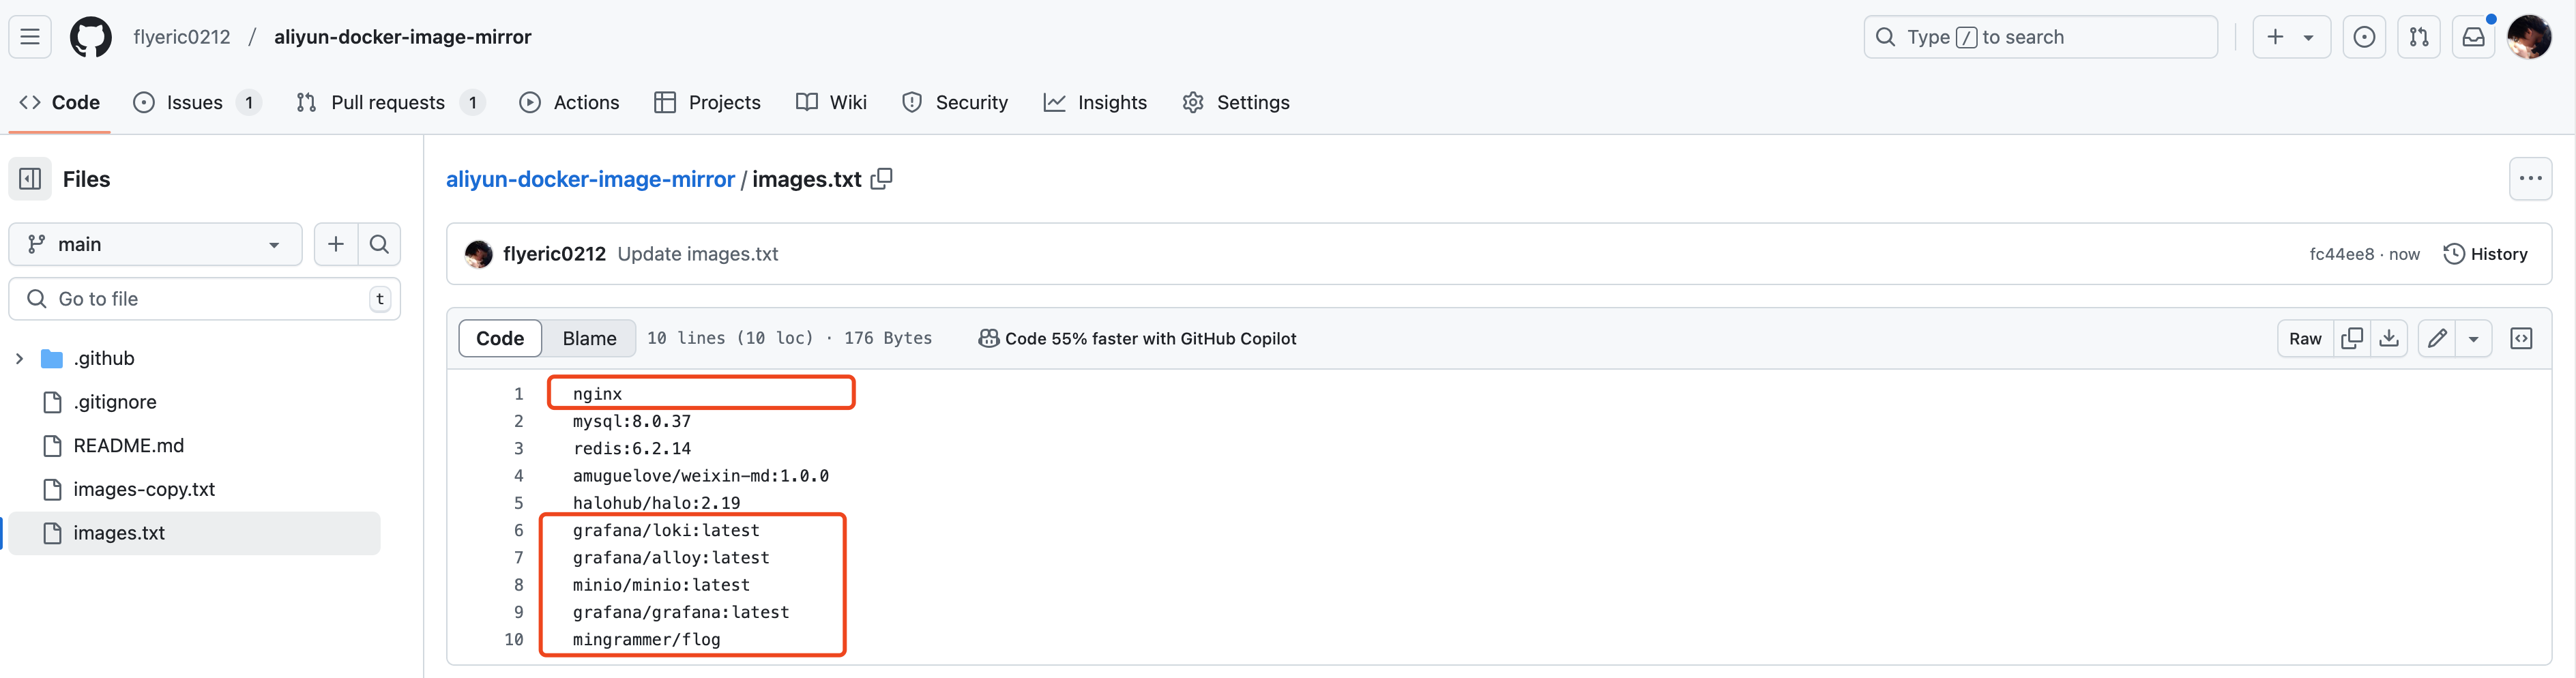Switch to the Code tab
The image size is (2576, 678).
[x=60, y=102]
